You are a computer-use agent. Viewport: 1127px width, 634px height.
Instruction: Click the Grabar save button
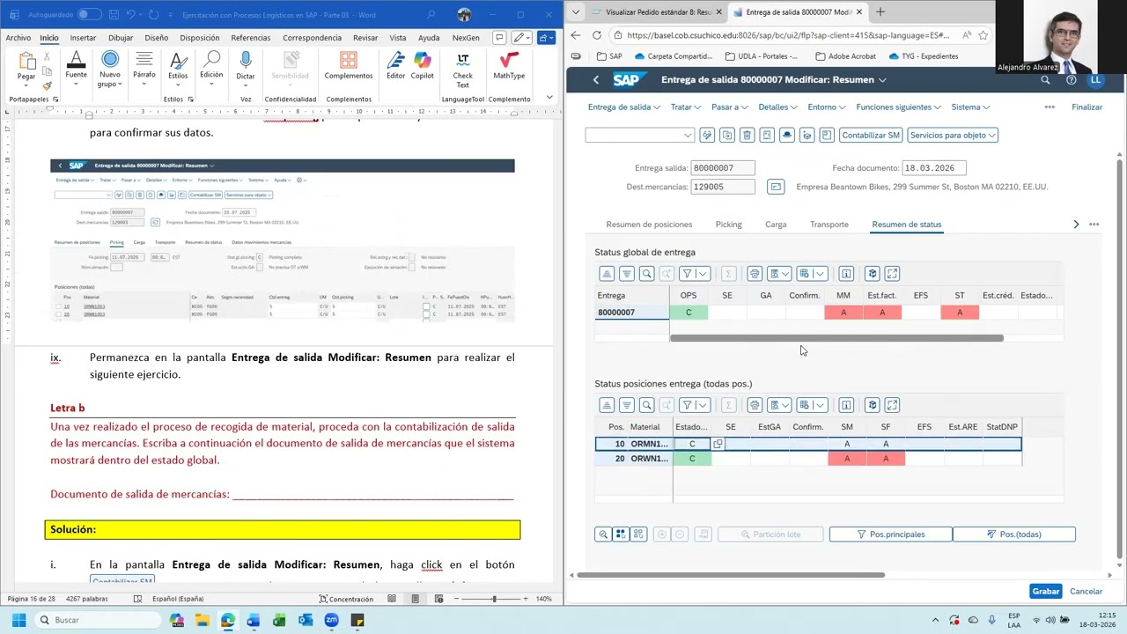[1046, 591]
